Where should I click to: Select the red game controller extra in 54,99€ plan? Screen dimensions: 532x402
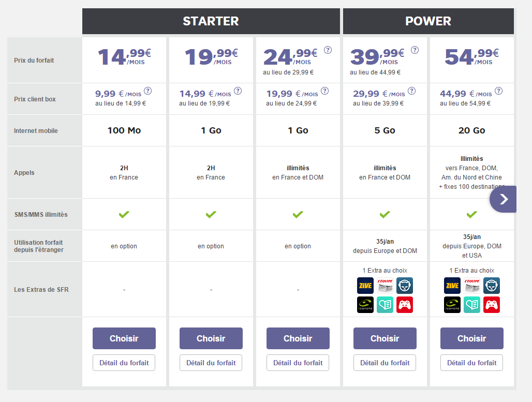coord(492,305)
